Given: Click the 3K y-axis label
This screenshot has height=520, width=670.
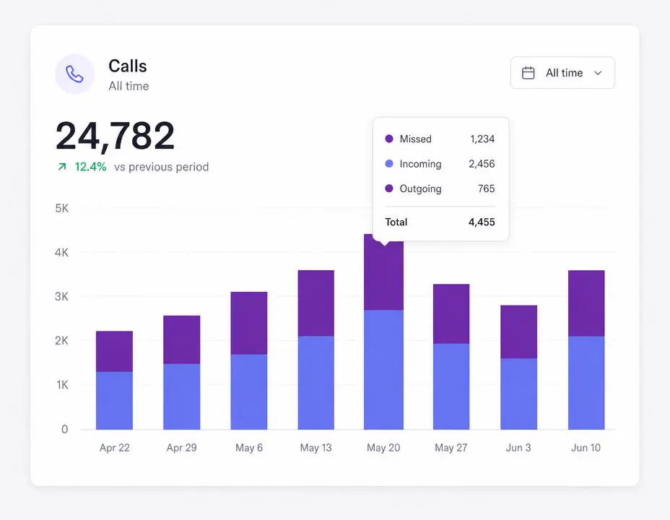Looking at the screenshot, I should point(61,296).
